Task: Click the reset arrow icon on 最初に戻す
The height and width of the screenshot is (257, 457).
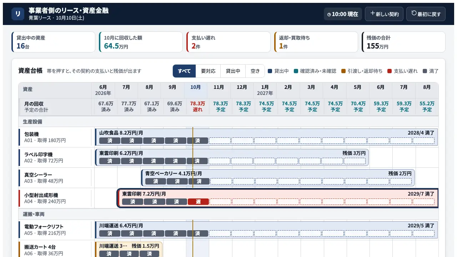Action: [414, 14]
